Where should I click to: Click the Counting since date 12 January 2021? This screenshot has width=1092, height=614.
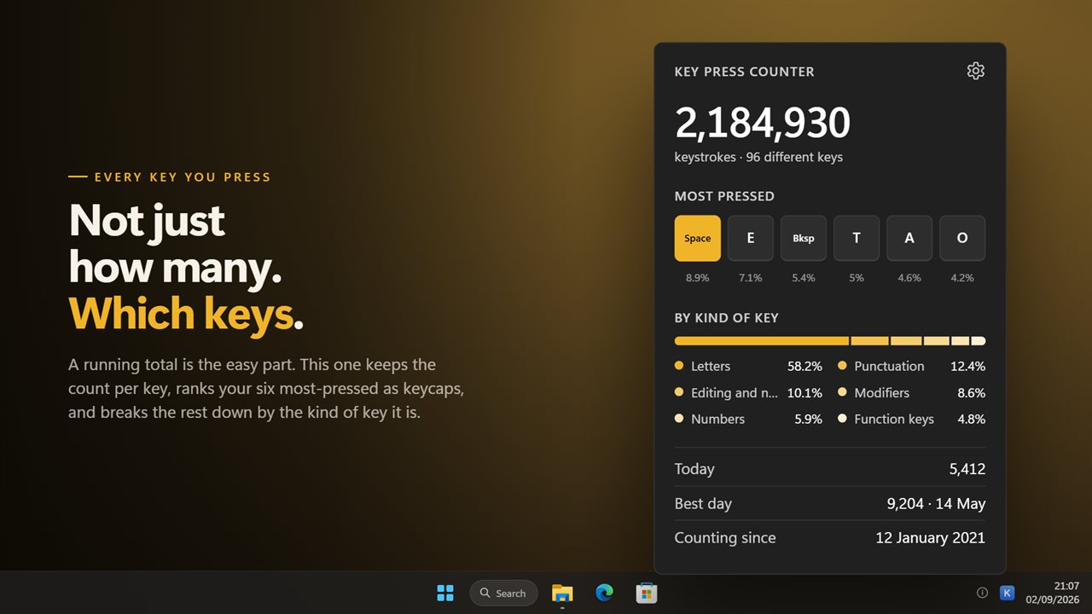930,537
